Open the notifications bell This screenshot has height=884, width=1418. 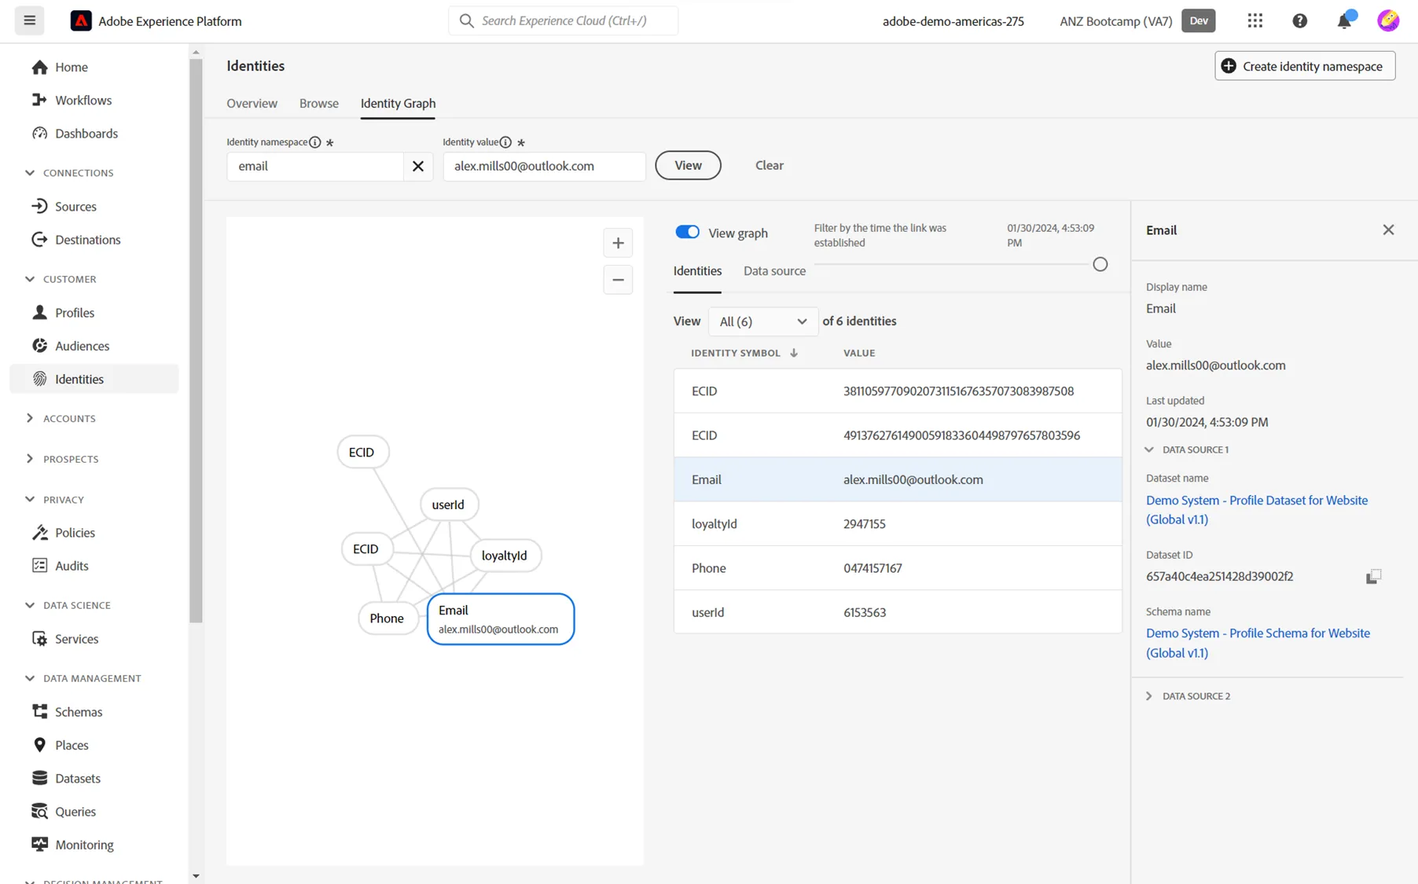[x=1345, y=20]
